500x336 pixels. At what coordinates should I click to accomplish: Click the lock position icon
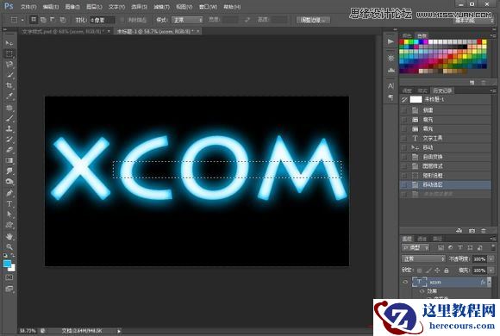(437, 271)
